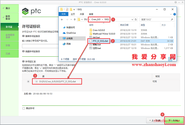The width and height of the screenshot is (185, 125).
Task: Click the search magnifier icon in Explorer
Action: click(x=172, y=19)
